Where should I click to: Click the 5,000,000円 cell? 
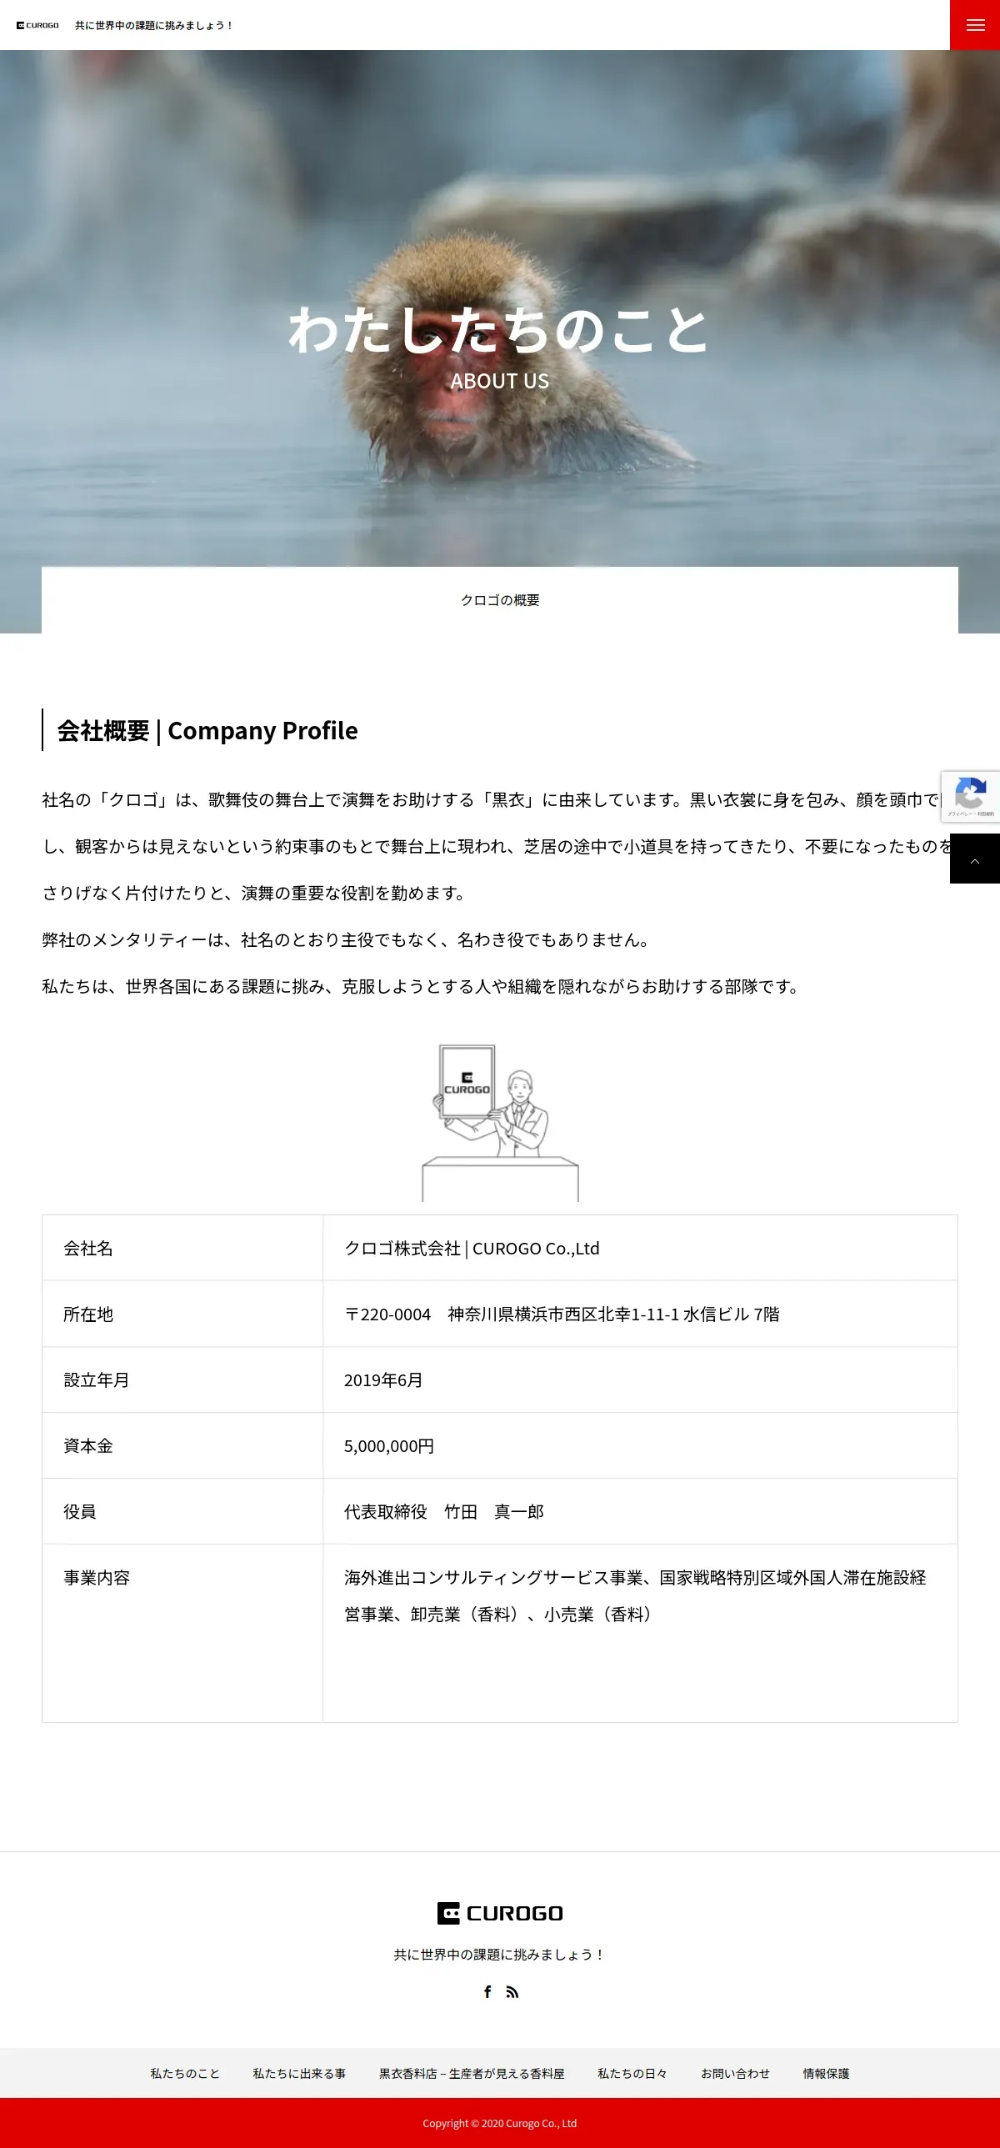click(640, 1446)
